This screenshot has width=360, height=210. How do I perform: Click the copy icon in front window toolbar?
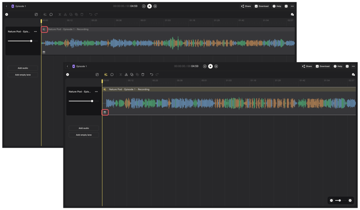point(132,74)
